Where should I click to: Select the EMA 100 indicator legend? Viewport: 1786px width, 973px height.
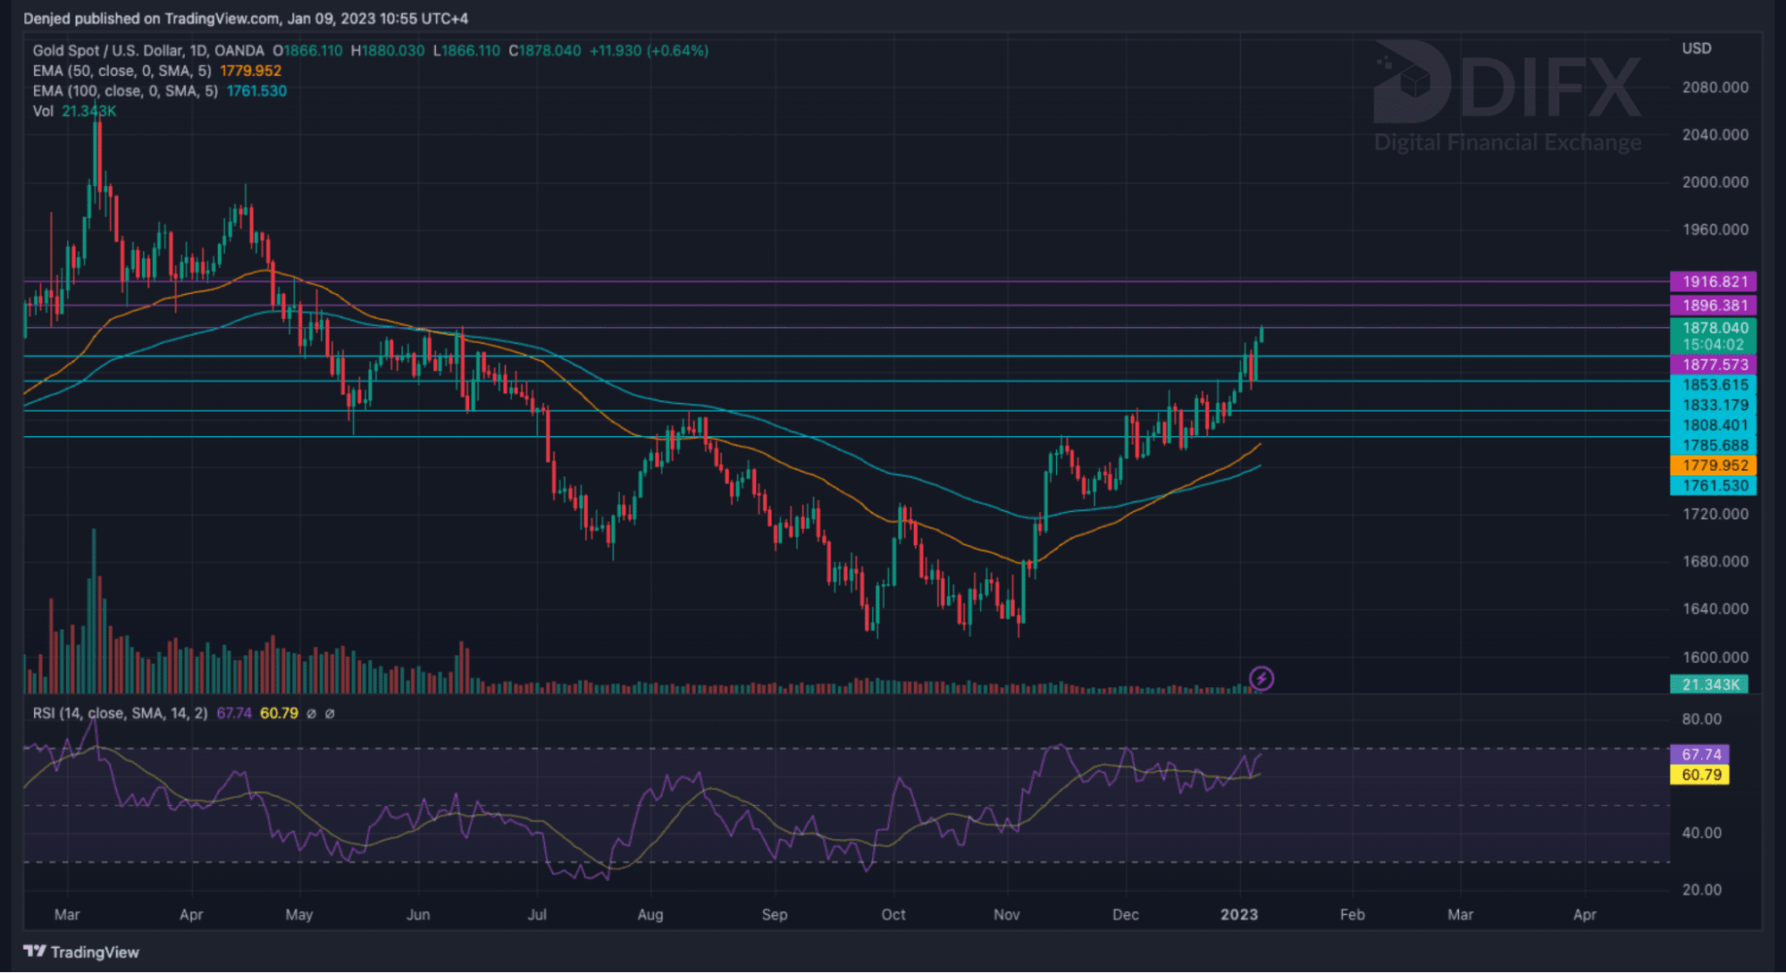125,91
